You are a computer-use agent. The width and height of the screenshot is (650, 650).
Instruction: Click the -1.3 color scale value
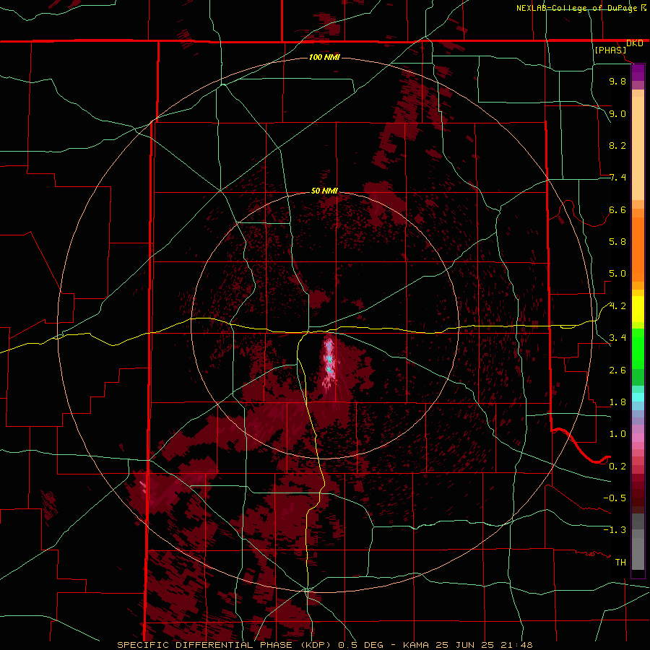click(615, 530)
